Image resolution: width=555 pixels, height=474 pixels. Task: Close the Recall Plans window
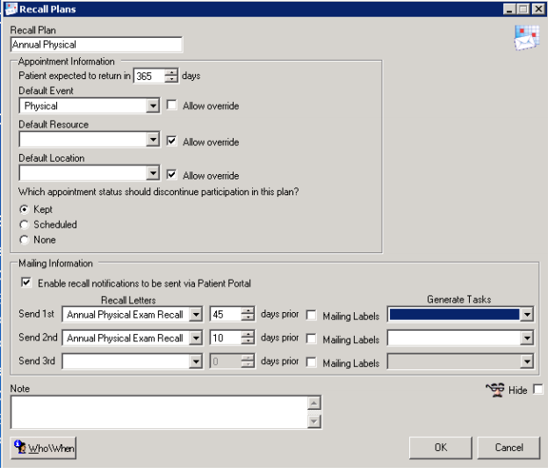pyautogui.click(x=538, y=9)
